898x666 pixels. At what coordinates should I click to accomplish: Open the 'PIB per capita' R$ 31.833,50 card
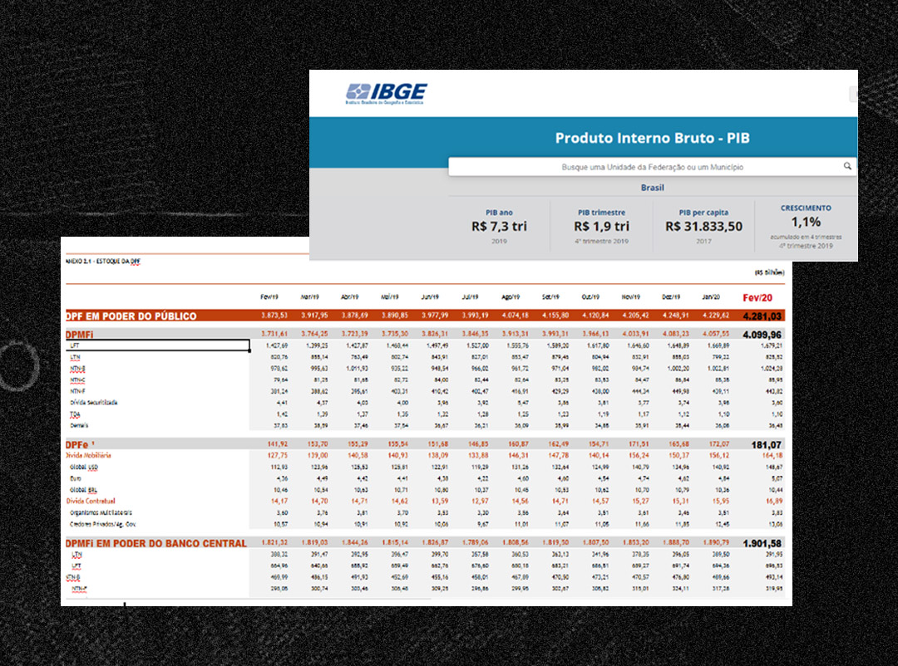703,227
